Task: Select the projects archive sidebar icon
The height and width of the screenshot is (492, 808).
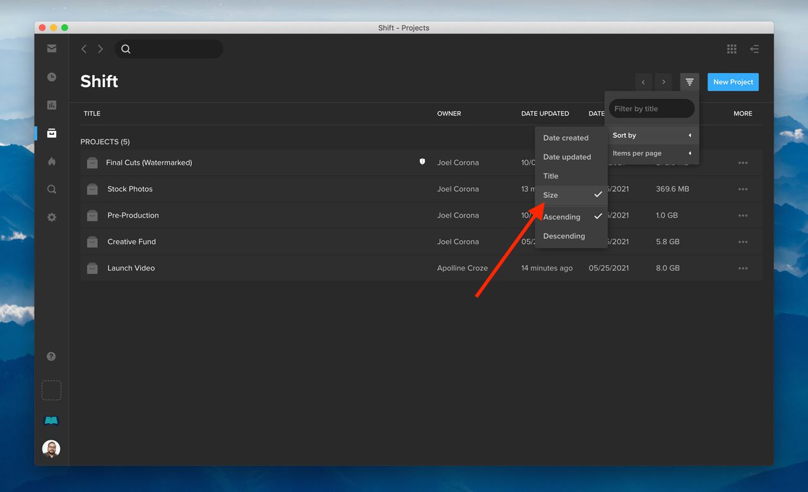Action: pyautogui.click(x=52, y=133)
